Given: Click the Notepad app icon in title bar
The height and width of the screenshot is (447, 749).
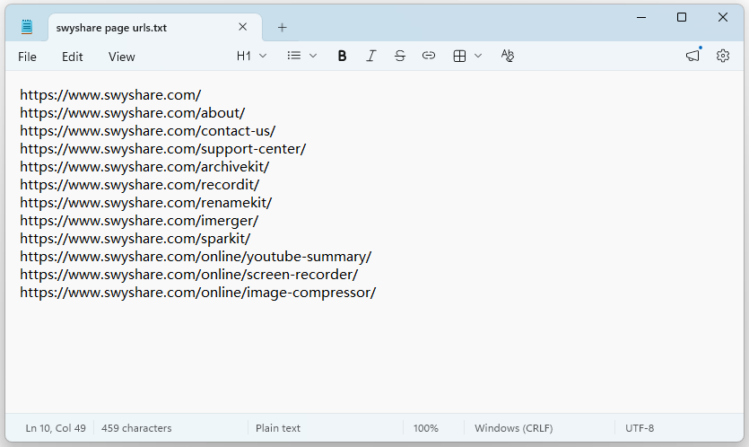Looking at the screenshot, I should tap(27, 27).
